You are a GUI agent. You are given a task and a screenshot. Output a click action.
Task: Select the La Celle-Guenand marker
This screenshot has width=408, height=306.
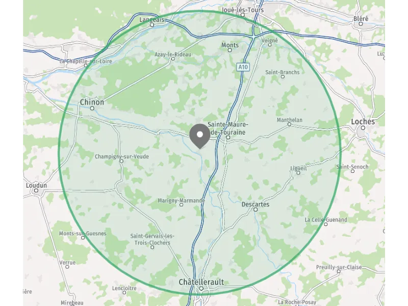[325, 224]
